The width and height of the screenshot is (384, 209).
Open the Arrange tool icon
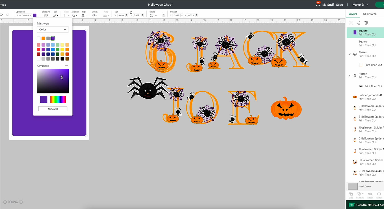[x=74, y=15]
